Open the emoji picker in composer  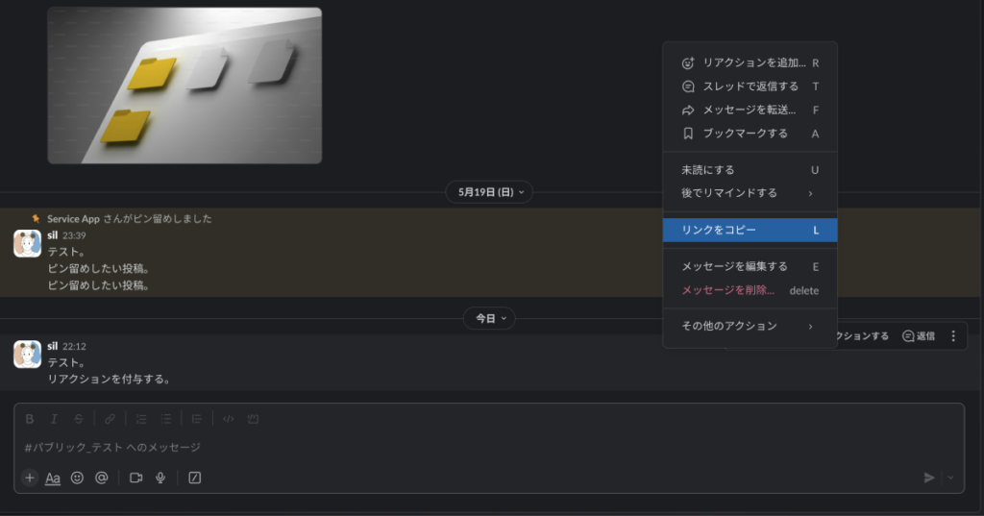click(x=77, y=478)
